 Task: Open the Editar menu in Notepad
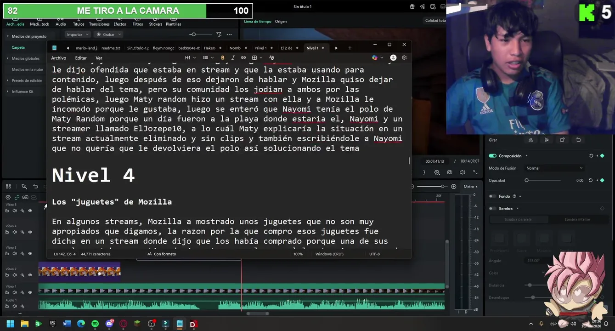point(81,58)
